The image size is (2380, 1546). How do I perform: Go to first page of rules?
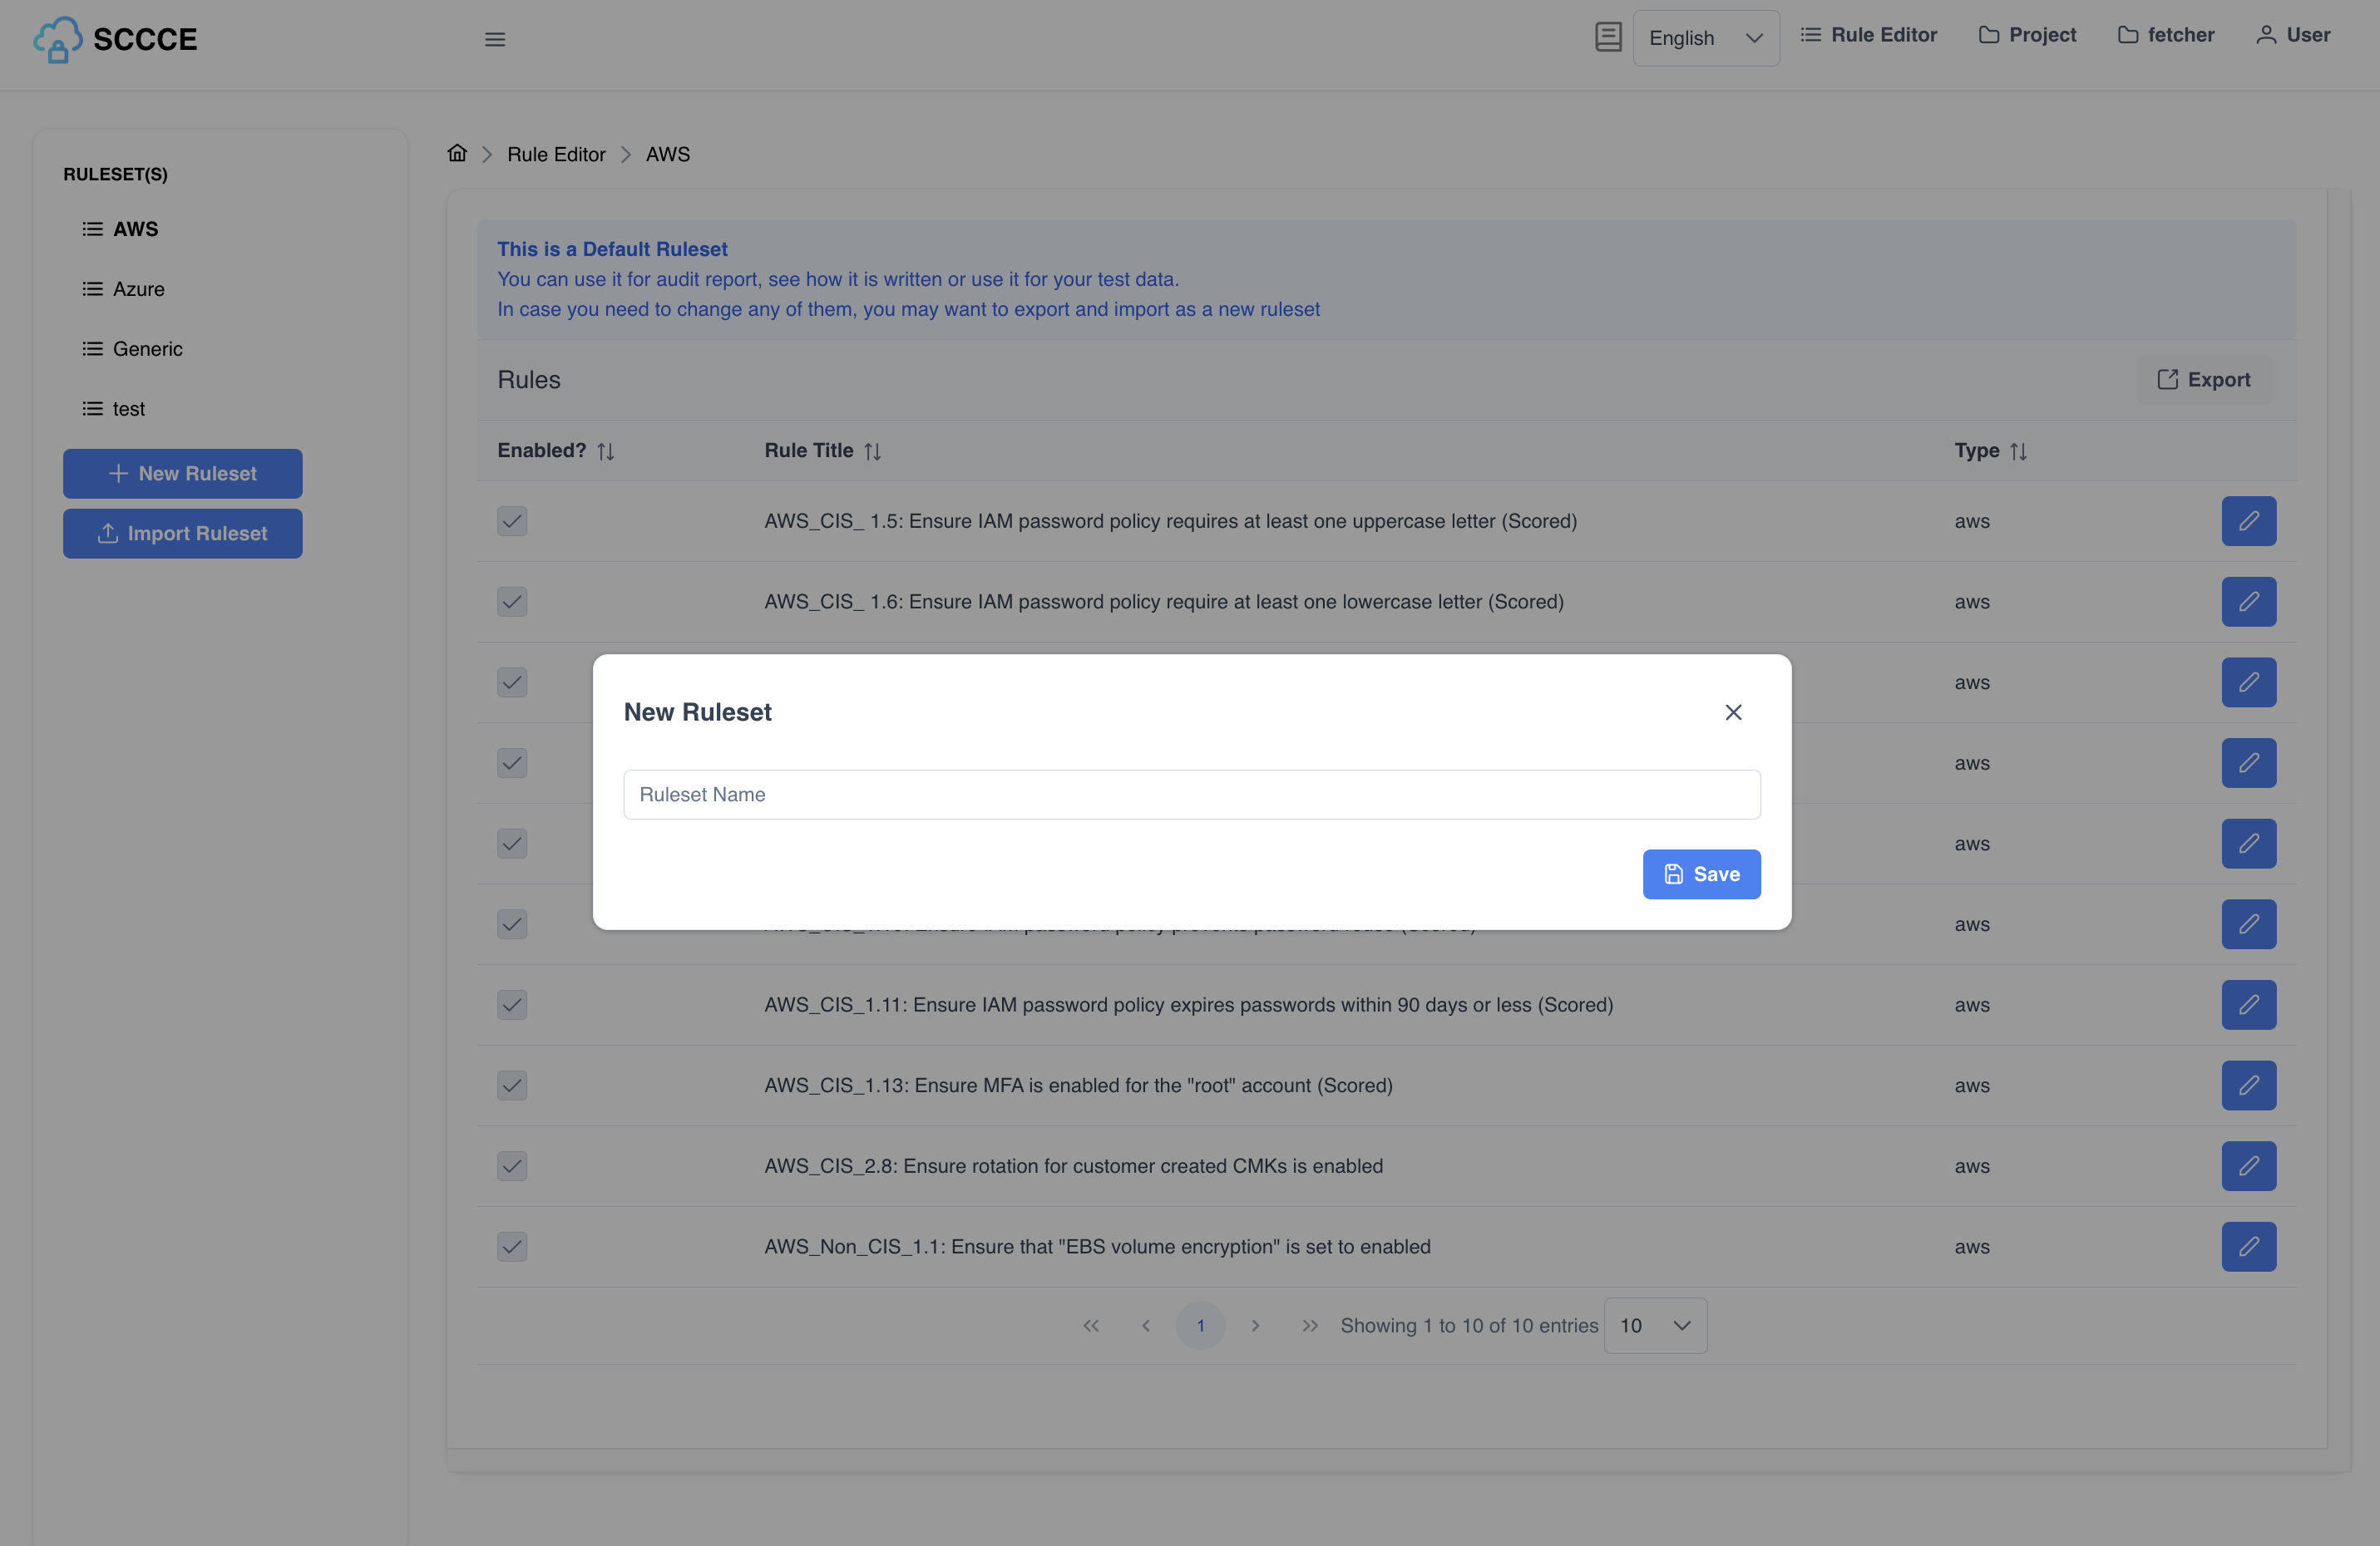pyautogui.click(x=1090, y=1325)
